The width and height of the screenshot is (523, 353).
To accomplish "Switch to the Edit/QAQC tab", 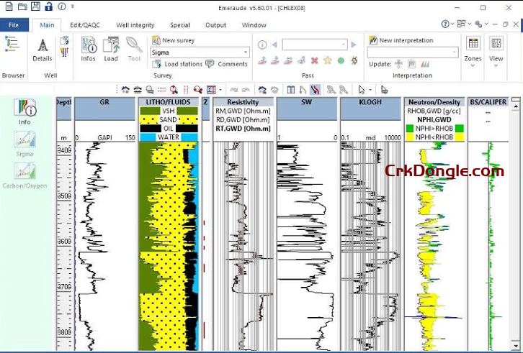I will (x=84, y=25).
